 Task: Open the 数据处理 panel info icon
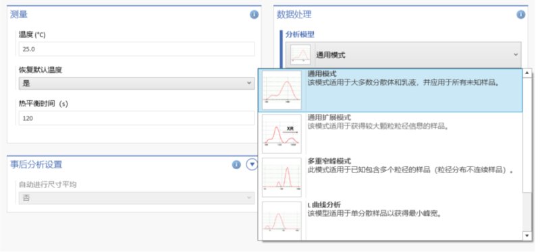pyautogui.click(x=521, y=15)
